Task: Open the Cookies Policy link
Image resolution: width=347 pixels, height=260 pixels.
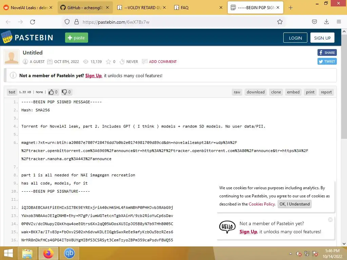Action: [262, 204]
